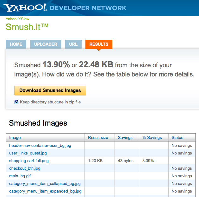Click Download Smushed Images button
Viewport: 199px width, 197px height.
(x=50, y=90)
